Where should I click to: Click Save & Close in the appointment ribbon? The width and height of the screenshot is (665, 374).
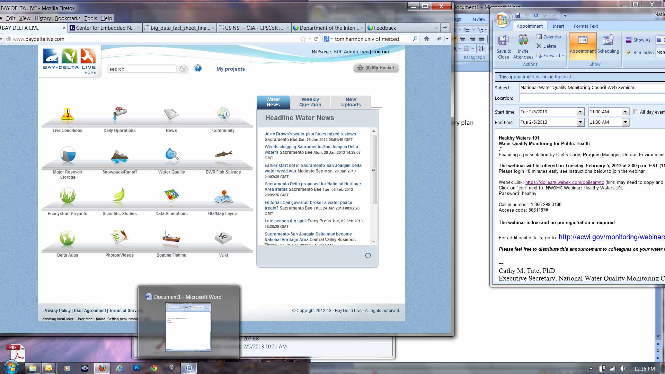click(x=503, y=47)
